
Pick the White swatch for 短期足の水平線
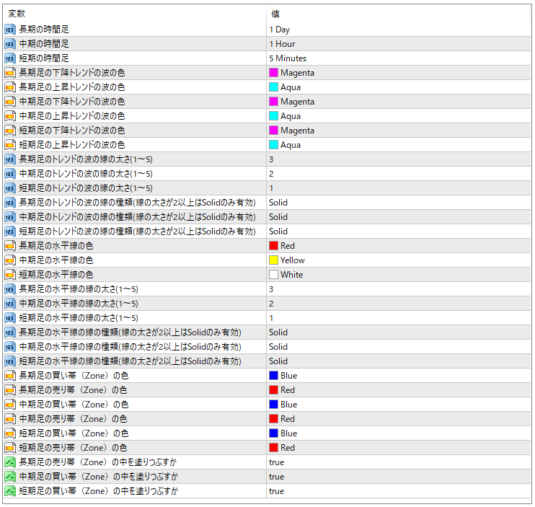[x=273, y=275]
